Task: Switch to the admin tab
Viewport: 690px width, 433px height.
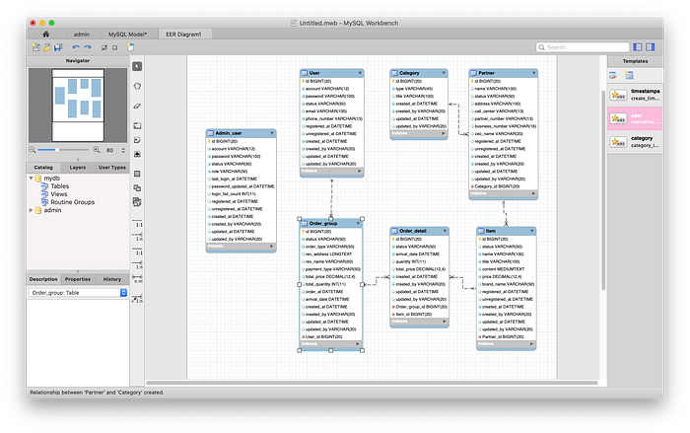Action: tap(82, 34)
